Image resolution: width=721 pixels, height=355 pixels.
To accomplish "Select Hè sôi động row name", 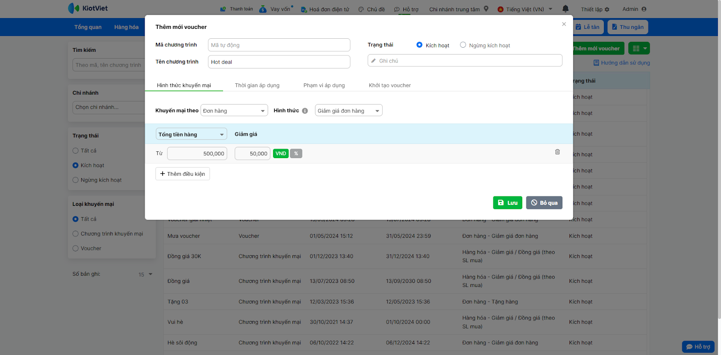I will pos(182,343).
